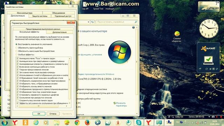
Task: Click the effects list scroll-up arrow
Action: click(70, 58)
